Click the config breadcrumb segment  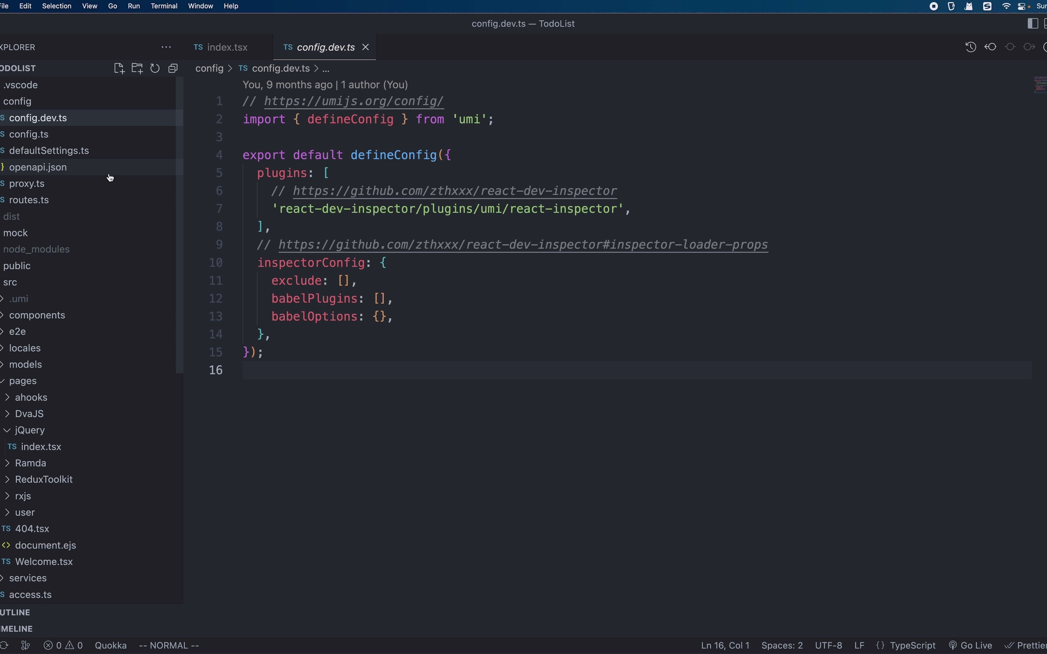pos(209,68)
